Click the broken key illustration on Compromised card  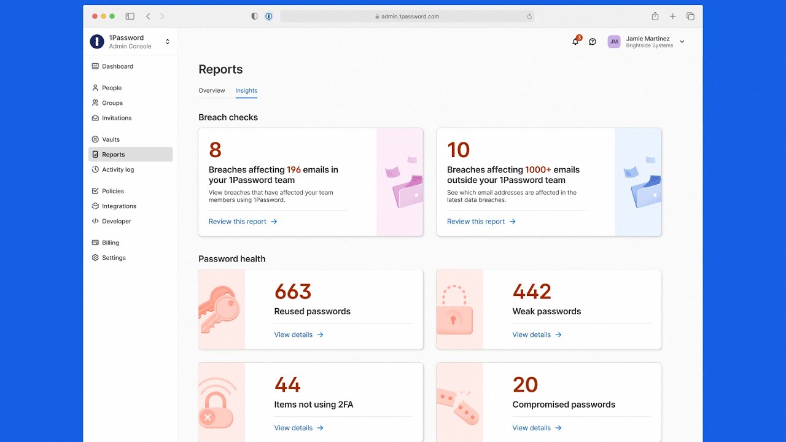(458, 407)
